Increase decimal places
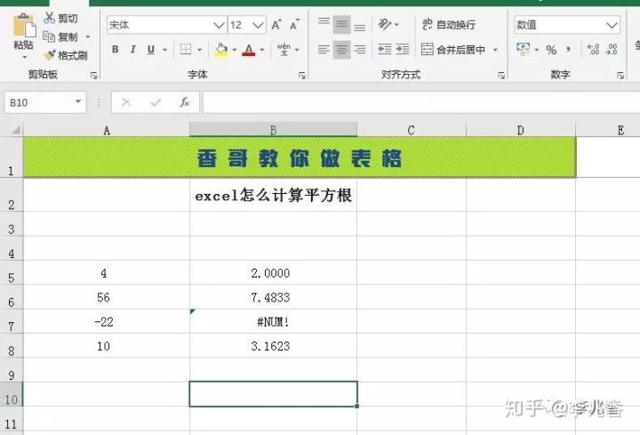Image resolution: width=640 pixels, height=435 pixels. click(594, 50)
